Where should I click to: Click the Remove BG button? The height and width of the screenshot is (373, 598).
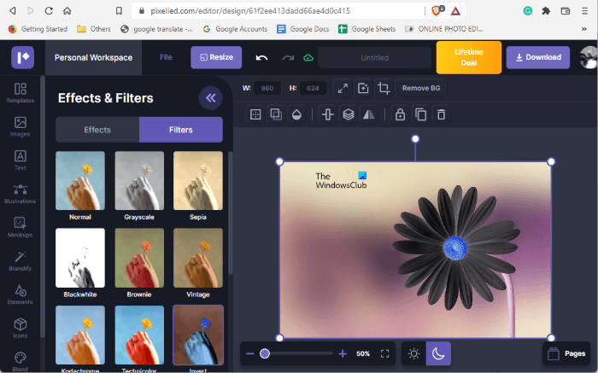click(423, 88)
